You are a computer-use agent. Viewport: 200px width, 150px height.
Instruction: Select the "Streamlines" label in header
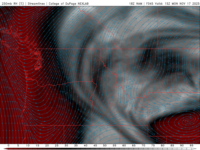pos(36,3)
